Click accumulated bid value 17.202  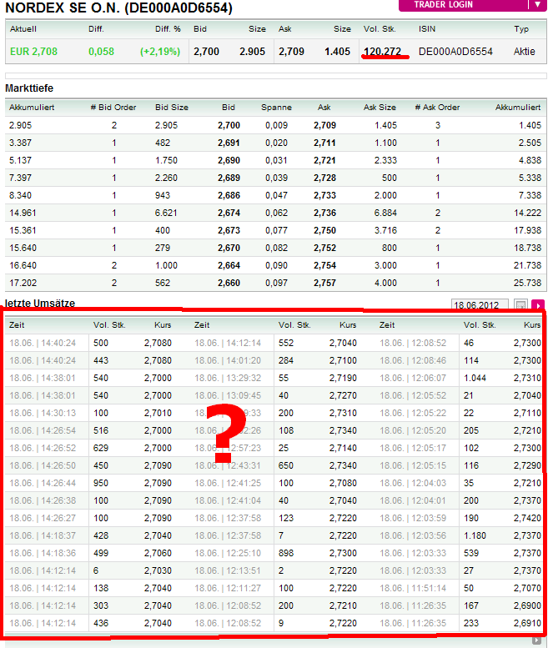point(23,283)
